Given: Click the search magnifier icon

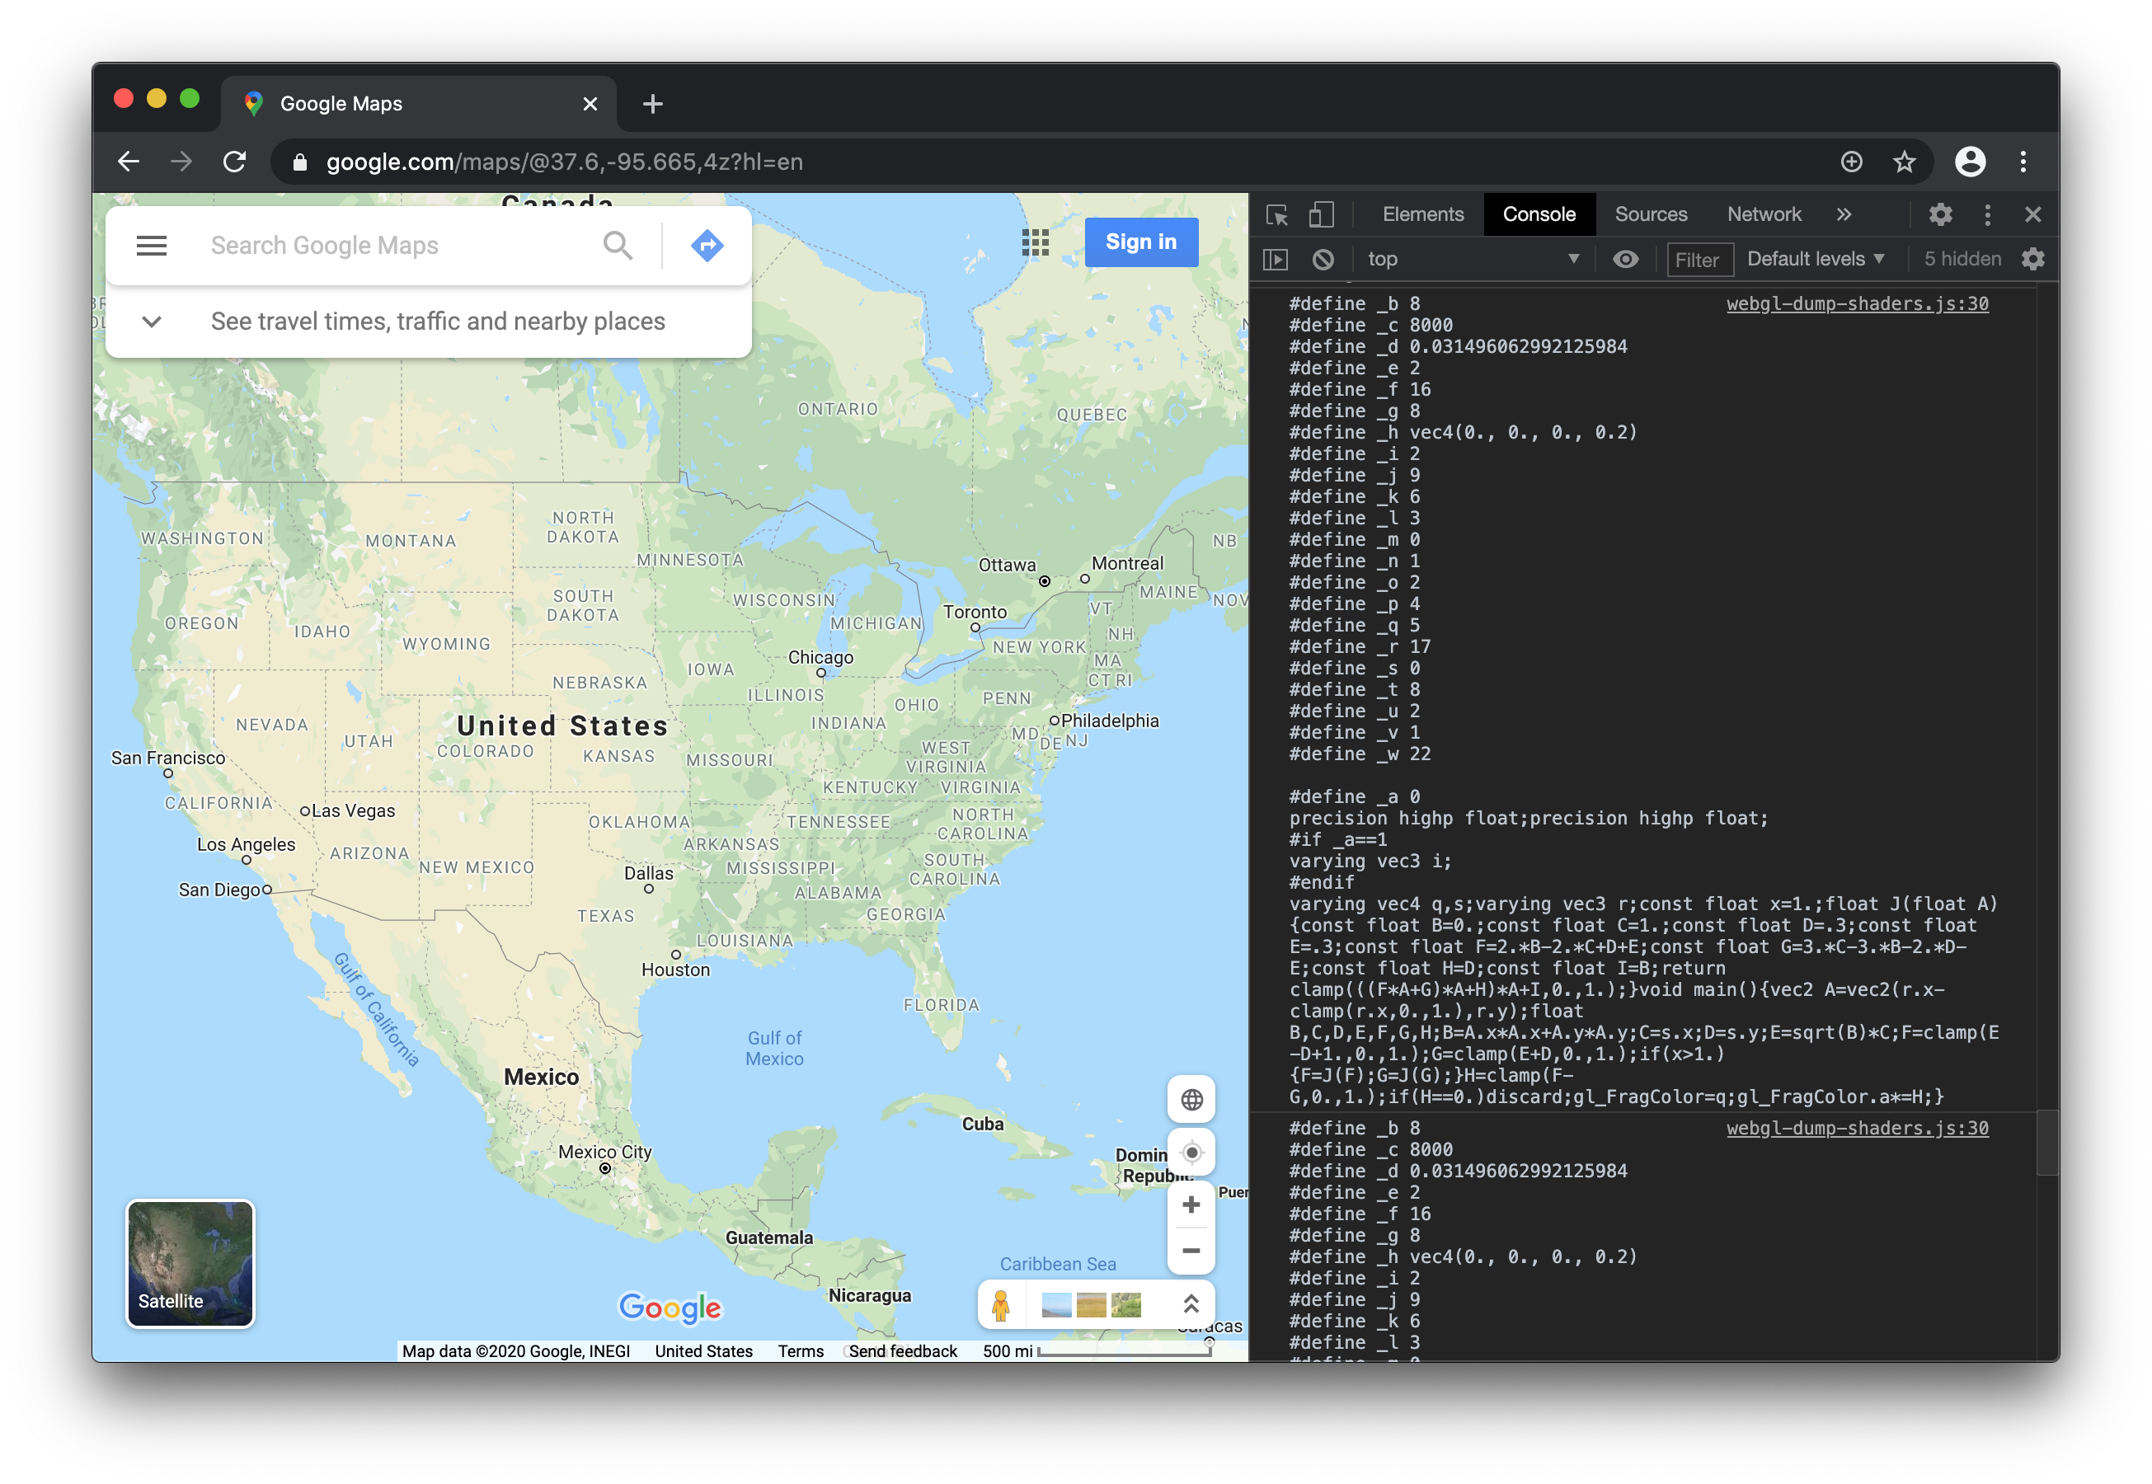Looking at the screenshot, I should click(618, 246).
